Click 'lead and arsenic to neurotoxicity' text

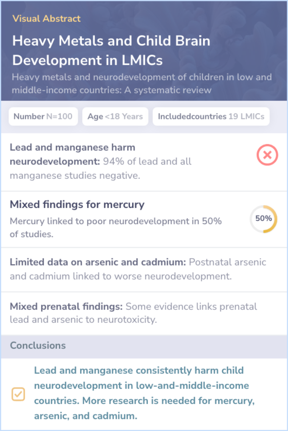click(x=83, y=320)
